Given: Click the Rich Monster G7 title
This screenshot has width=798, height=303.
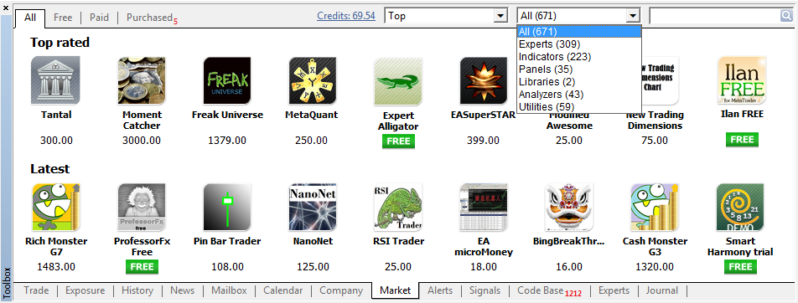Looking at the screenshot, I should coord(56,246).
